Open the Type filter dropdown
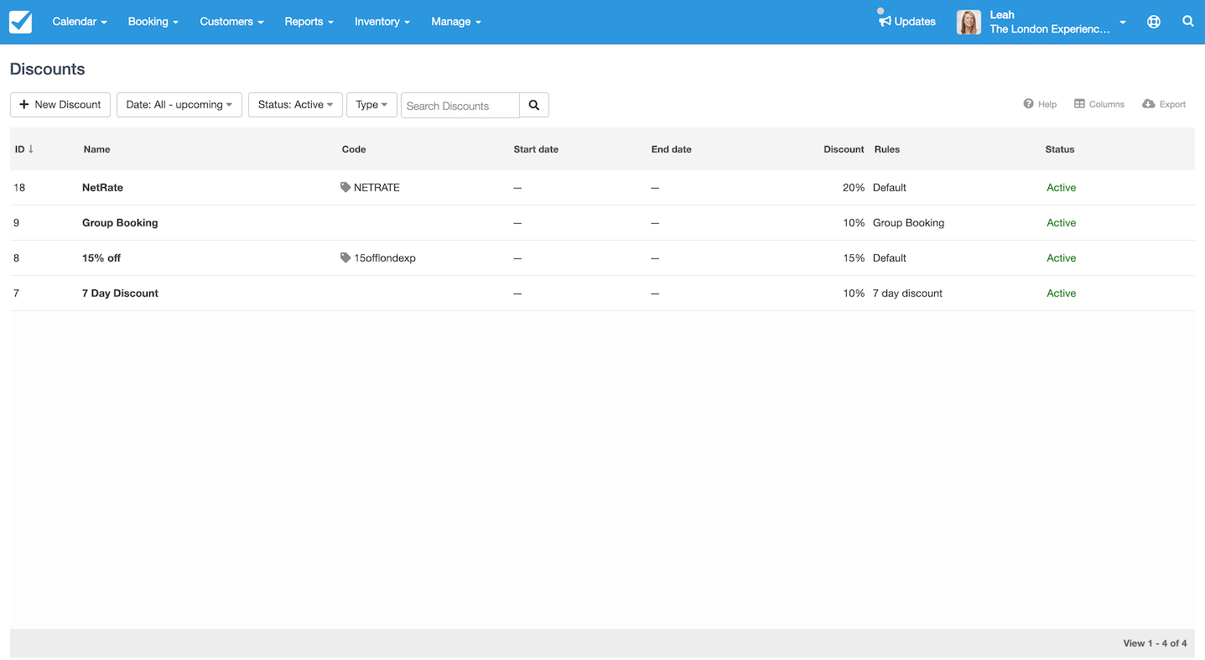This screenshot has height=660, width=1205. (x=371, y=105)
